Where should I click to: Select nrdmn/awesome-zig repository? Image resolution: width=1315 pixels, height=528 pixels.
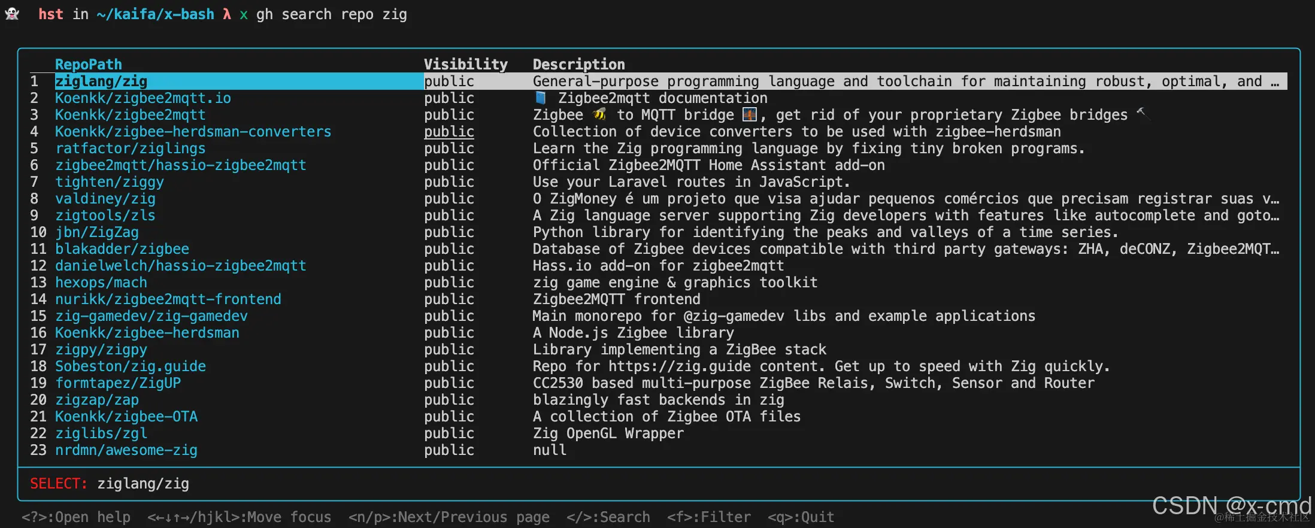coord(126,450)
